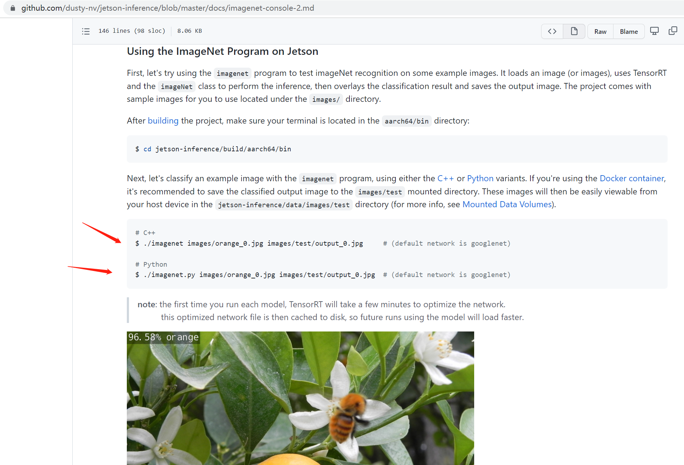Image resolution: width=684 pixels, height=465 pixels.
Task: Open the Mounted Data Volumes link
Action: point(507,204)
